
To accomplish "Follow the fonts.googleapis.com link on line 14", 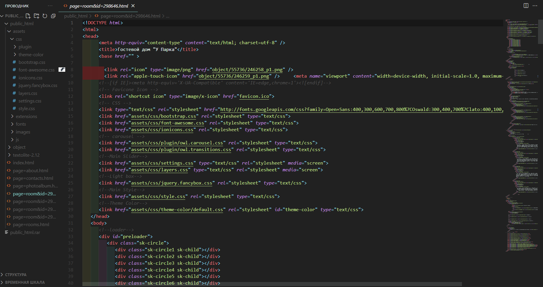I will [x=361, y=109].
